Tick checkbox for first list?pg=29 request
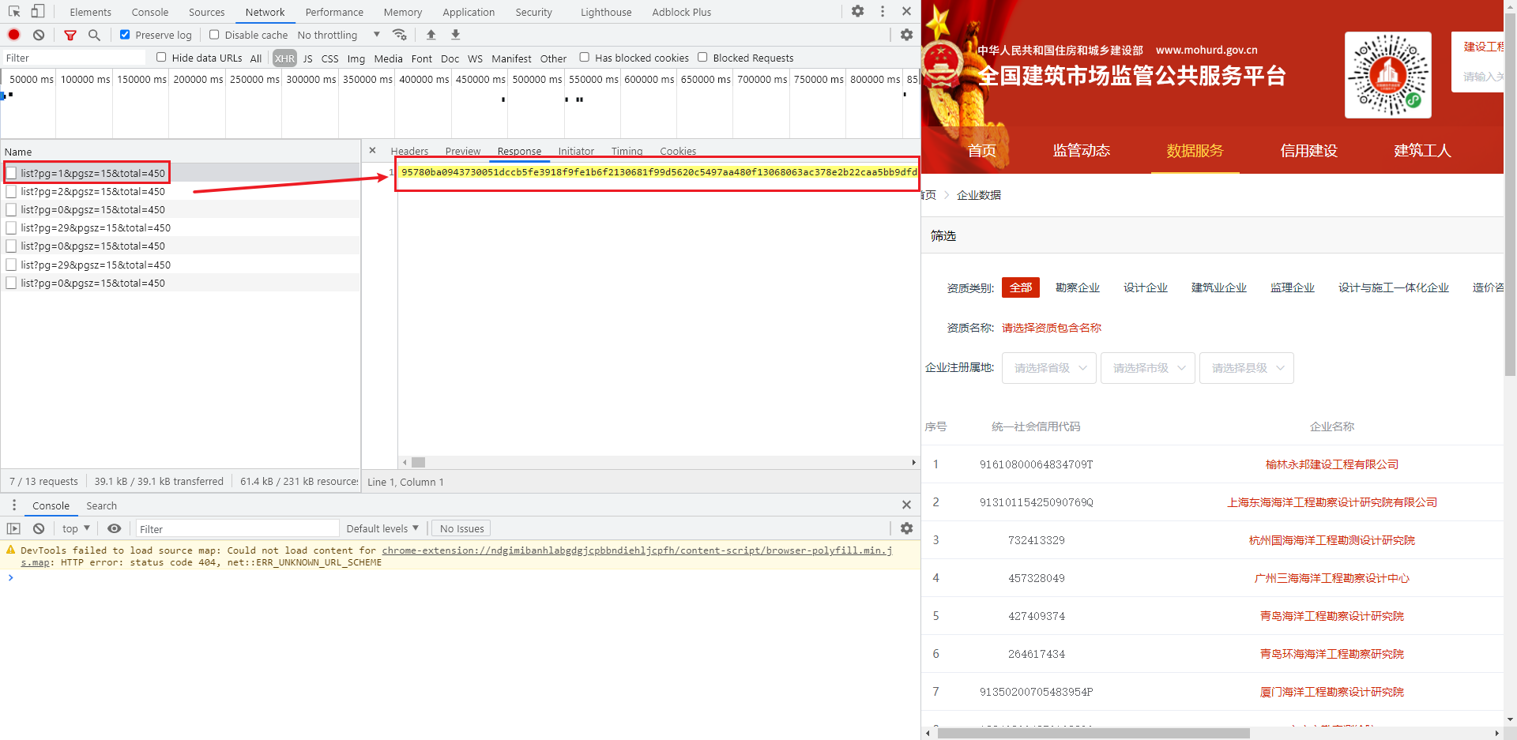The width and height of the screenshot is (1517, 740). tap(11, 227)
